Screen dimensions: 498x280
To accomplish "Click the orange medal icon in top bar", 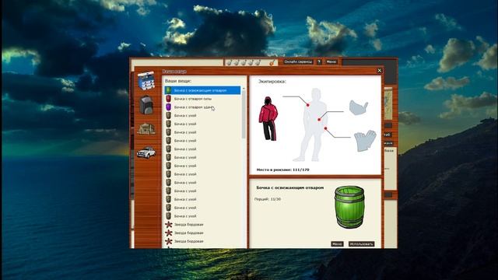I will pyautogui.click(x=272, y=62).
